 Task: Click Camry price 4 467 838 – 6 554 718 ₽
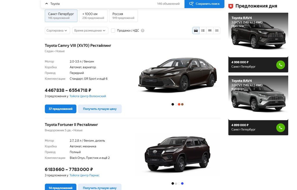68,90
